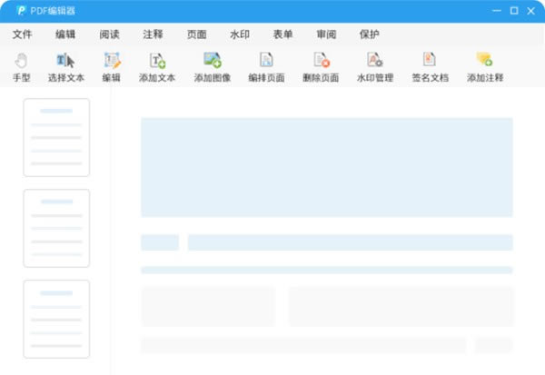Viewport: 545px width, 375px height.
Task: Click the PDF编辑器 app logo in title bar
Action: (x=21, y=10)
